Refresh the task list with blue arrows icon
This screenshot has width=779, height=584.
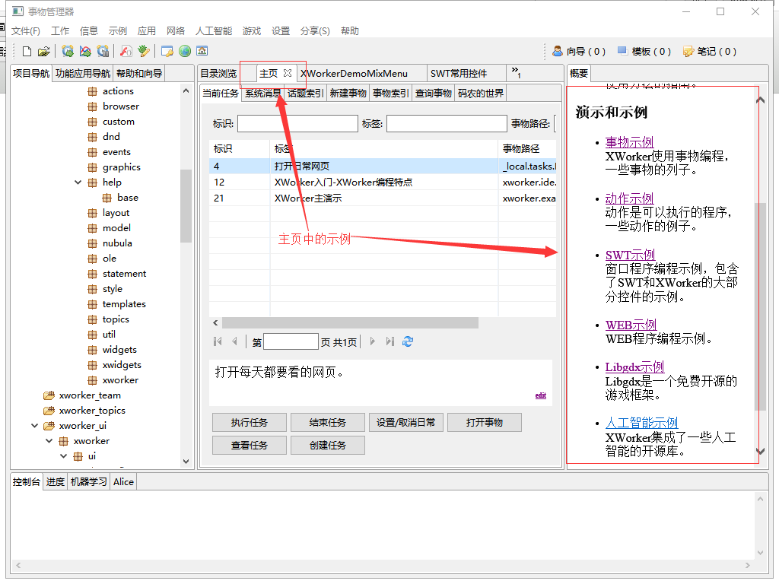[408, 341]
